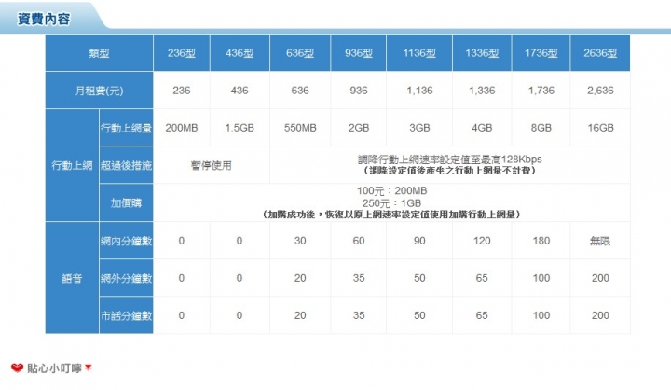Image resolution: width=671 pixels, height=390 pixels.
Task: Select the 1336型 column header
Action: click(x=482, y=53)
